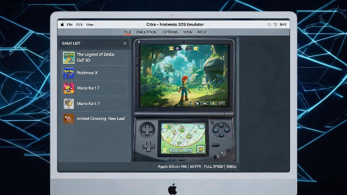
Task: Click the square dotted icon beside the clock
Action: (275, 24)
